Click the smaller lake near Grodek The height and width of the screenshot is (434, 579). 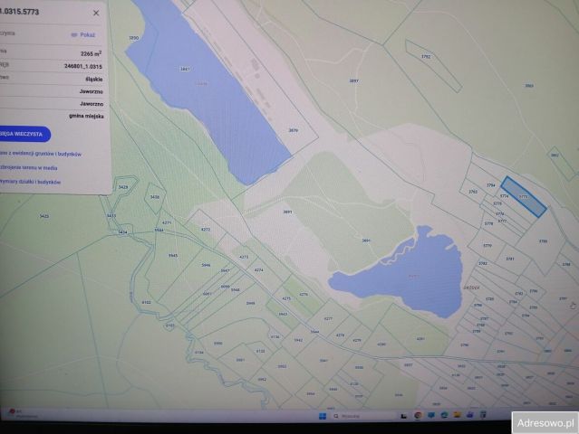click(413, 275)
